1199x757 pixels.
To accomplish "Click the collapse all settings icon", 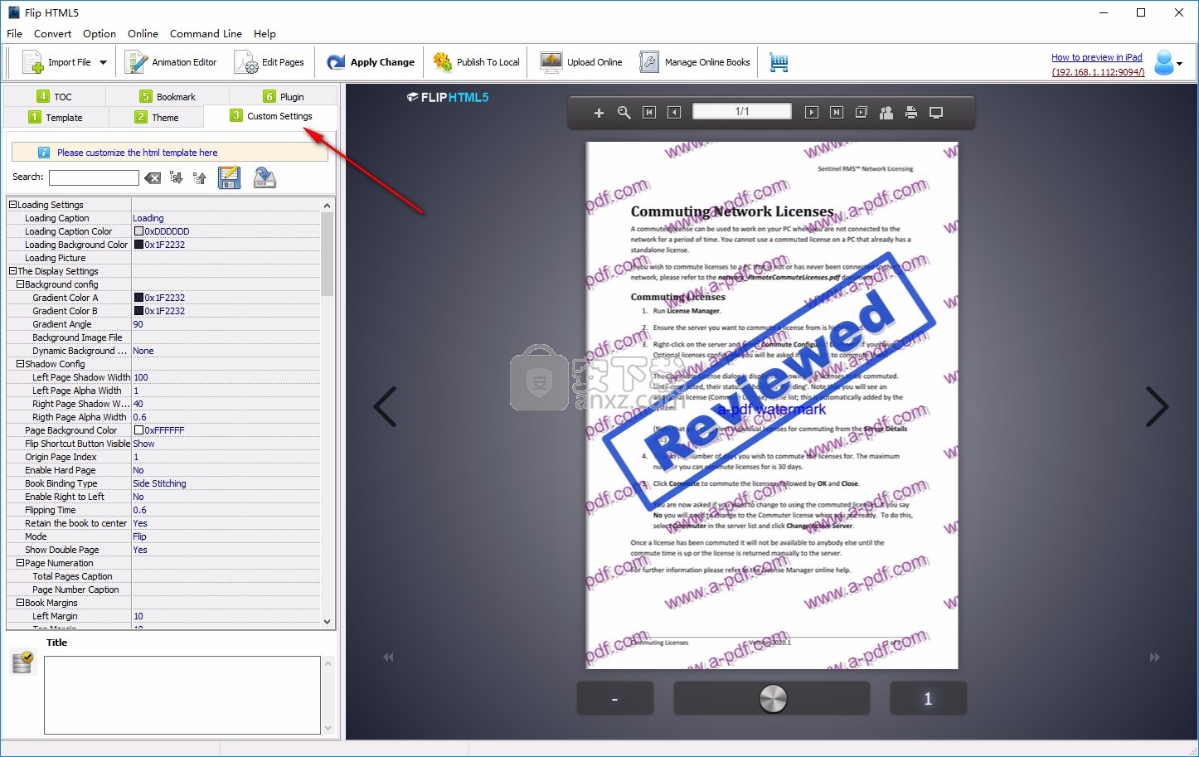I will pos(200,177).
